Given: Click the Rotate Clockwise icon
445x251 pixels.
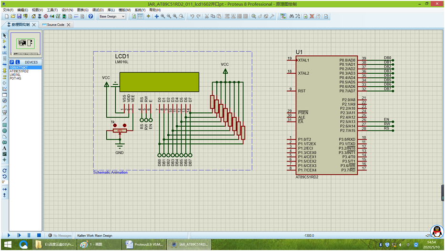Looking at the screenshot, I should (5, 171).
